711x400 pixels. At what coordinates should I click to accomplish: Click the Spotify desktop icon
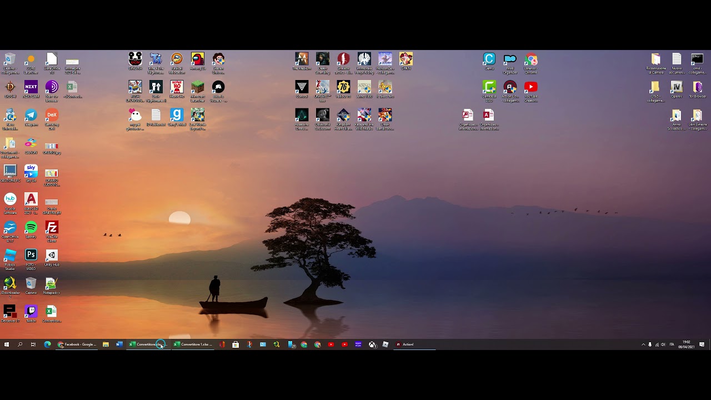click(x=31, y=230)
